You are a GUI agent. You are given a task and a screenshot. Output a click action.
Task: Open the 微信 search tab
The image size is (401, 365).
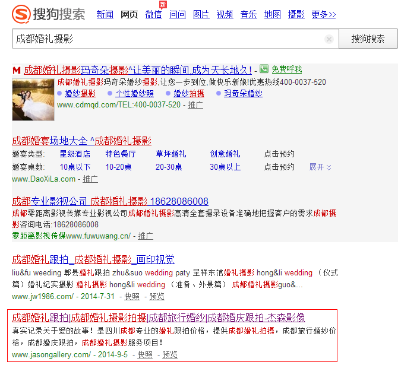(153, 14)
